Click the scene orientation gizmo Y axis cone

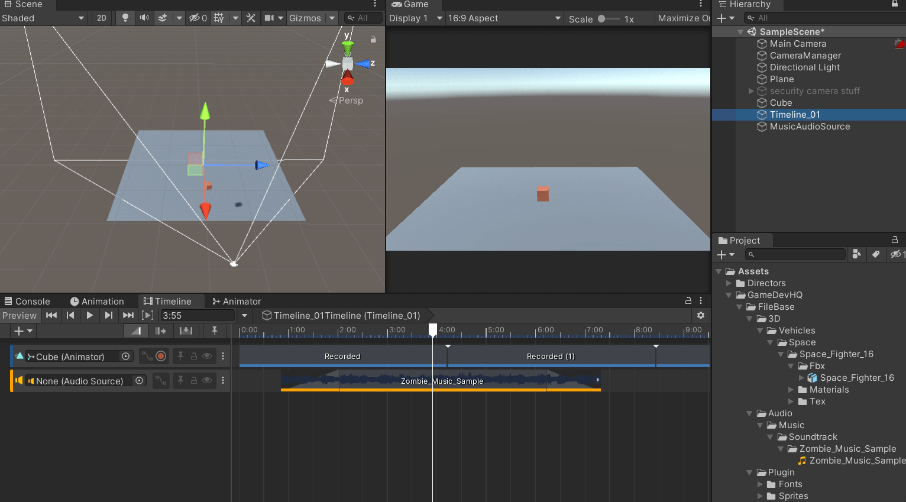(348, 47)
